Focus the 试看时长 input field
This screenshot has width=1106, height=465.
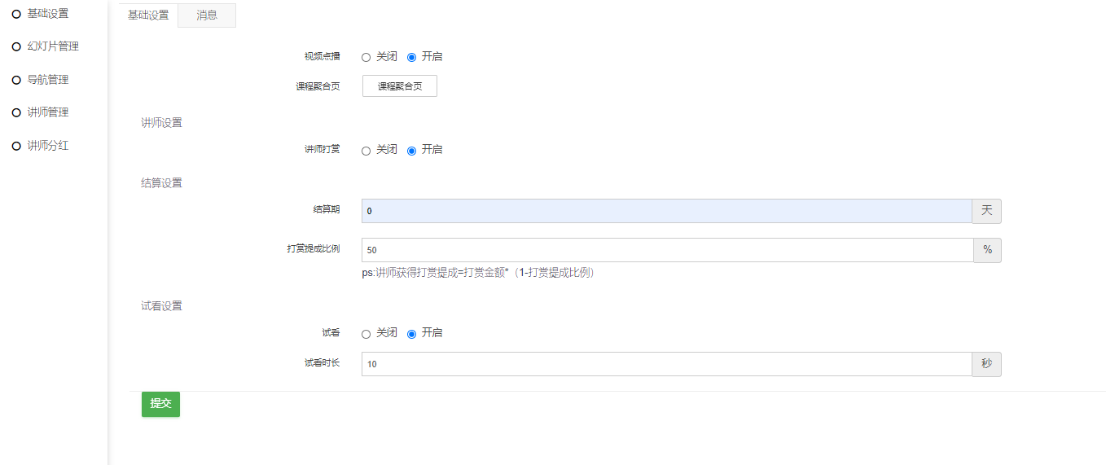point(667,364)
